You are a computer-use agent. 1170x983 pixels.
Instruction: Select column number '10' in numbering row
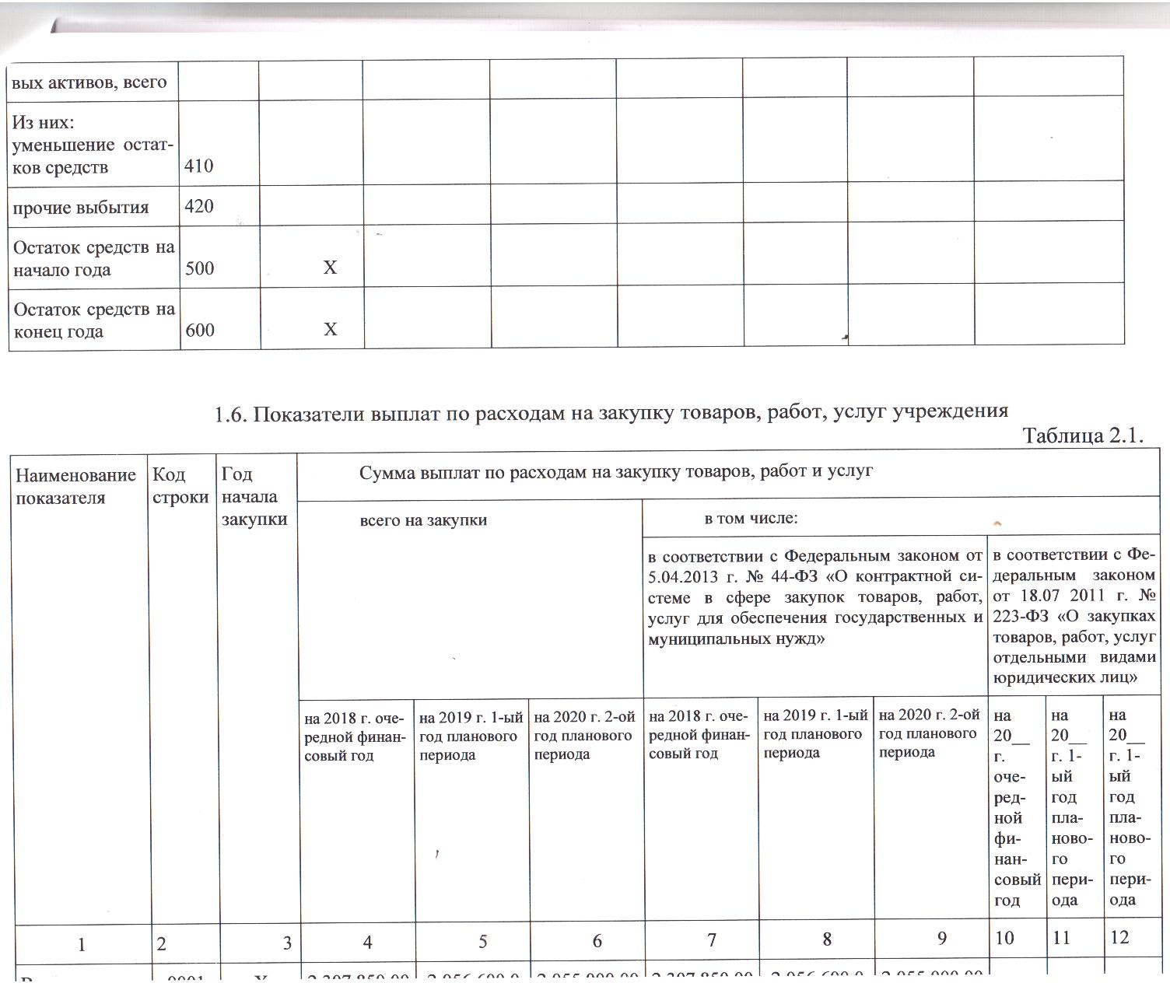point(1005,938)
